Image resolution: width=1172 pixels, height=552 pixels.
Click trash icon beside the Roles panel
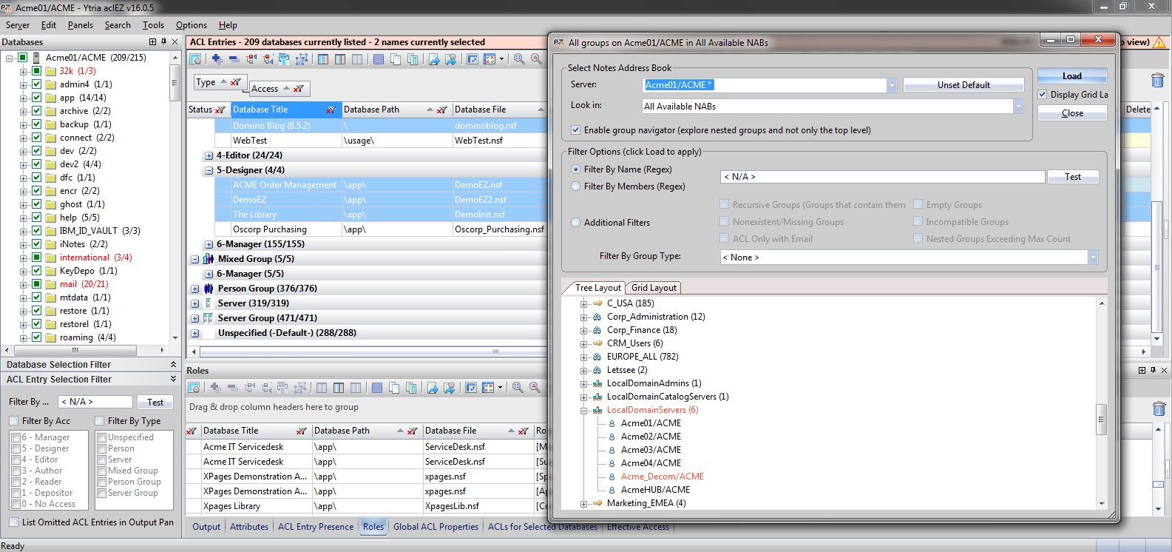click(1159, 408)
